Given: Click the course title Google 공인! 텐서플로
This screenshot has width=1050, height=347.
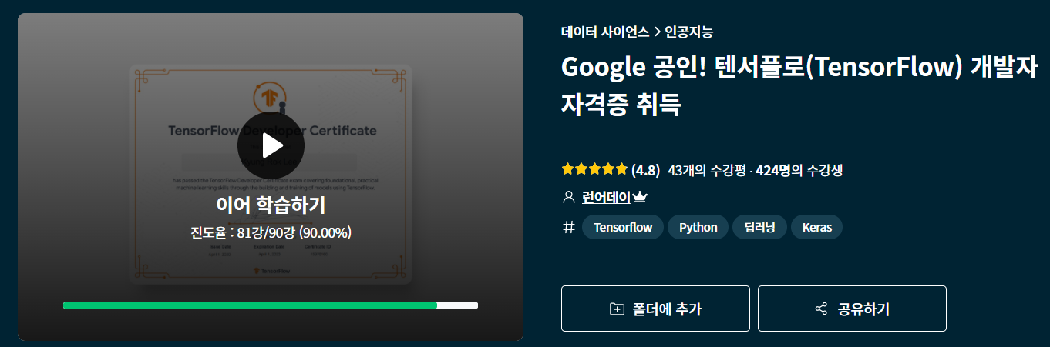Looking at the screenshot, I should coord(799,85).
